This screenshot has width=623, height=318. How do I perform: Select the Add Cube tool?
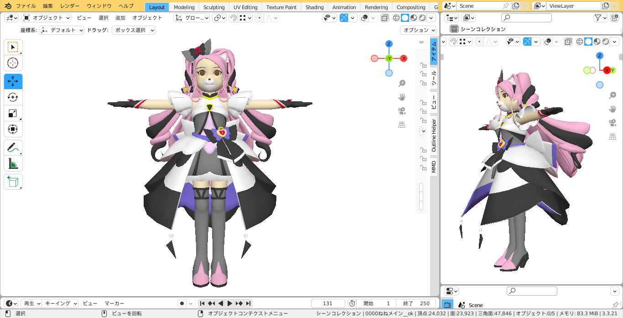point(13,182)
